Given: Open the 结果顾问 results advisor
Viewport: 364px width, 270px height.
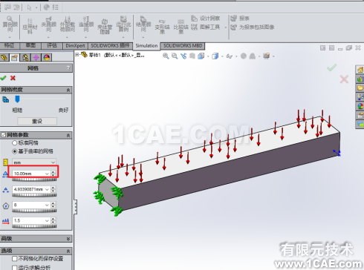Looking at the screenshot, I should point(143,24).
